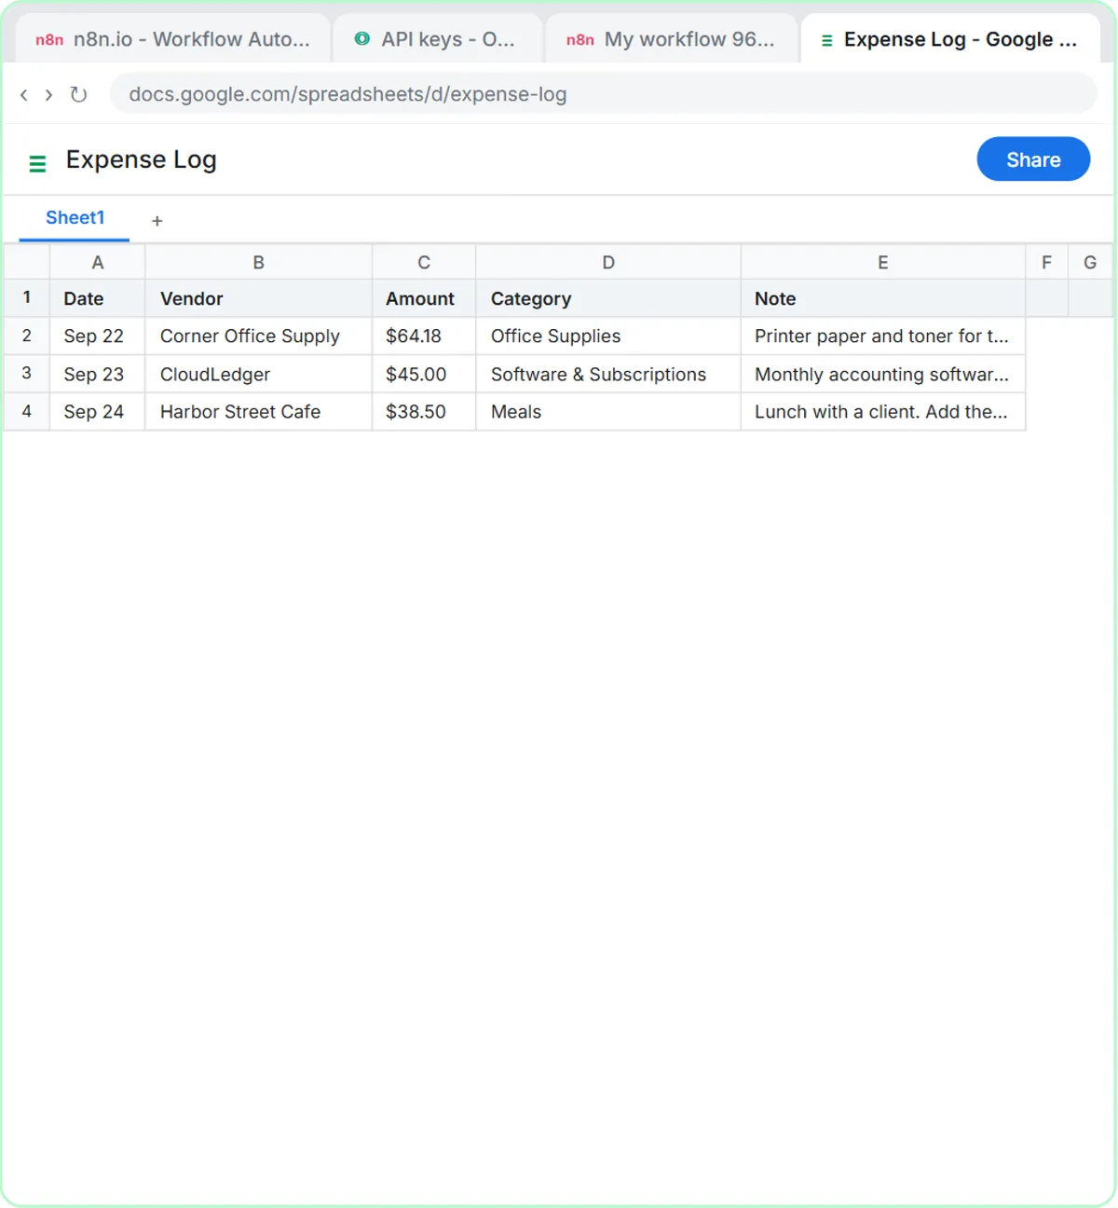Select column D header
1118x1208 pixels.
[x=608, y=263]
